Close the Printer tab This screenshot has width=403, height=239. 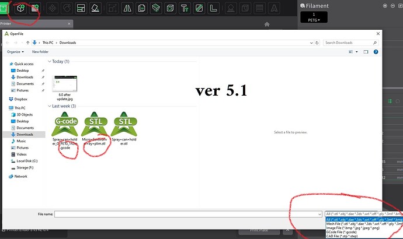(x=69, y=23)
